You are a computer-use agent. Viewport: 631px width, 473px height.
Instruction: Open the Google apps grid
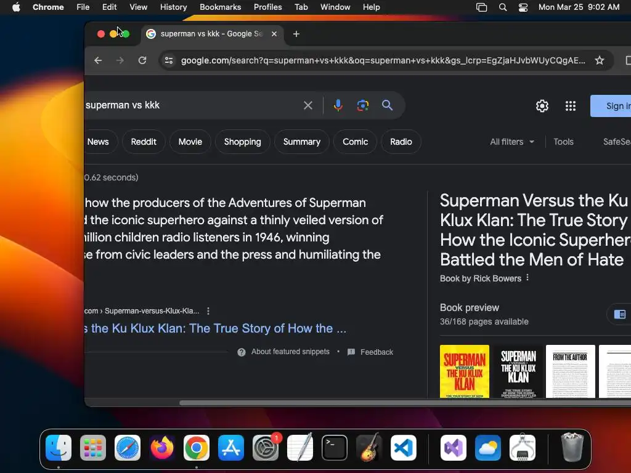tap(570, 106)
